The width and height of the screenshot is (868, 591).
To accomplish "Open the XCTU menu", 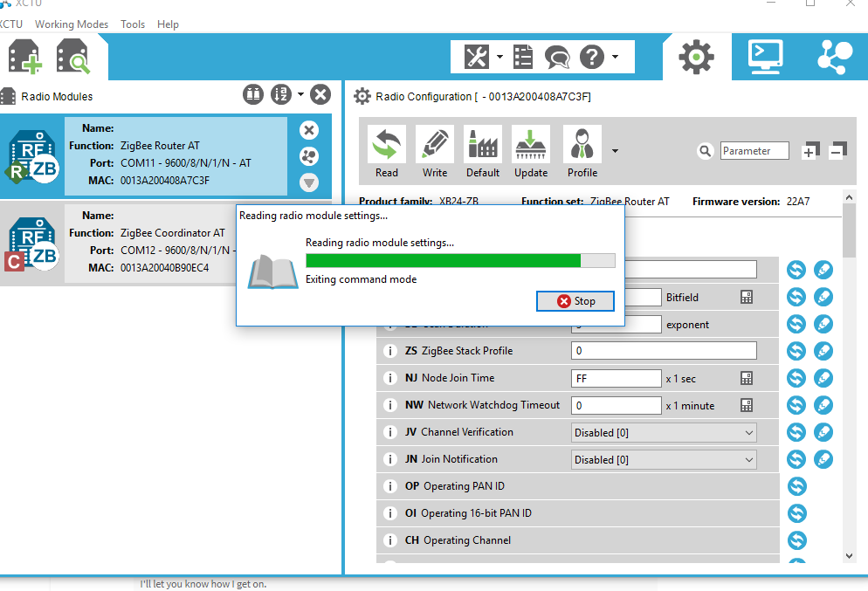I will [10, 24].
